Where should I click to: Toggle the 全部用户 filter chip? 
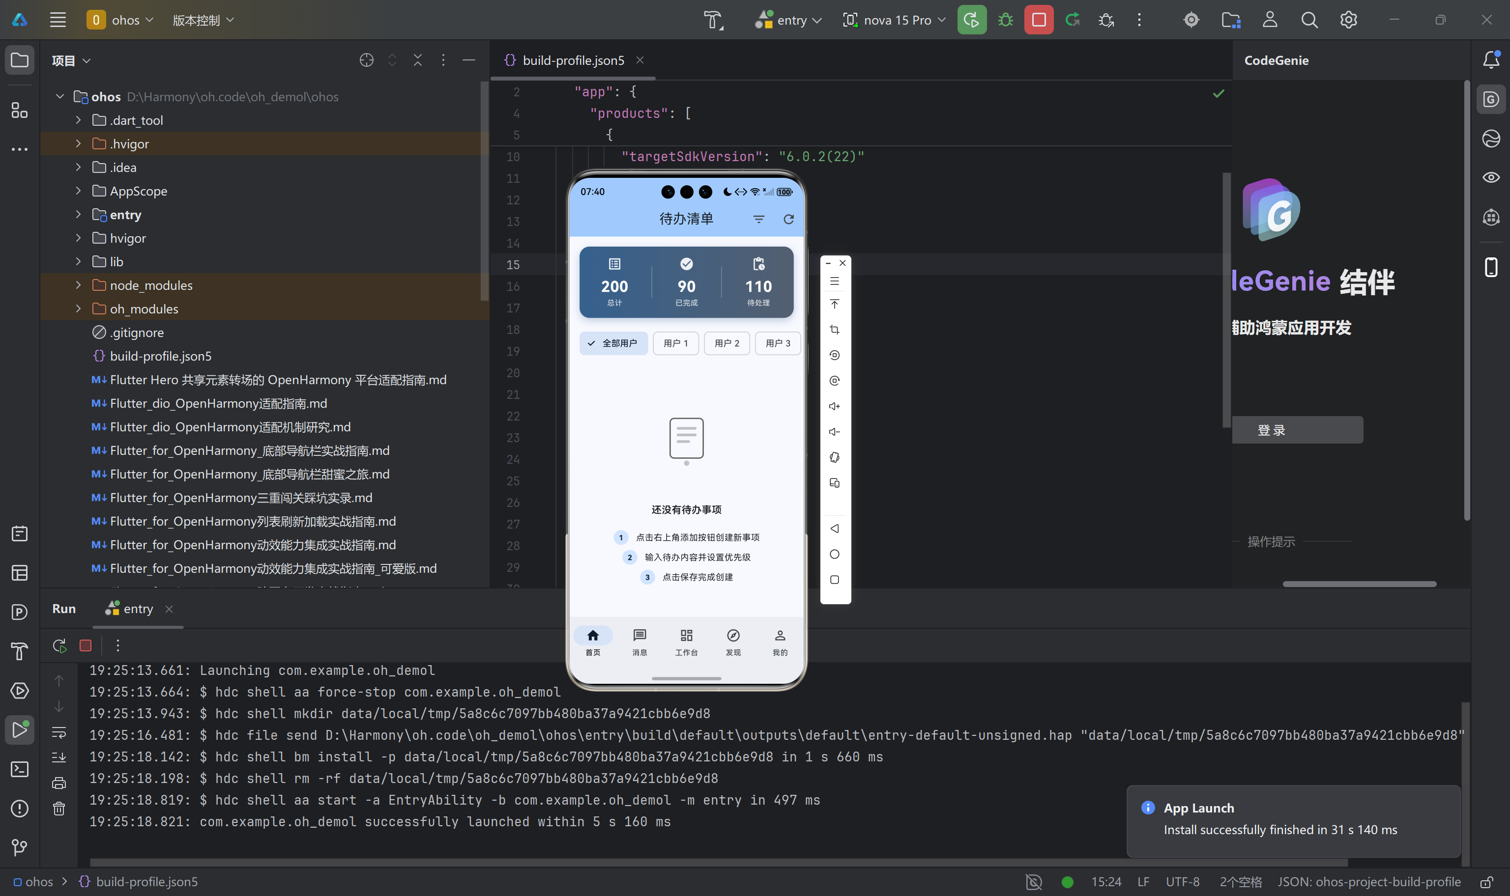613,343
